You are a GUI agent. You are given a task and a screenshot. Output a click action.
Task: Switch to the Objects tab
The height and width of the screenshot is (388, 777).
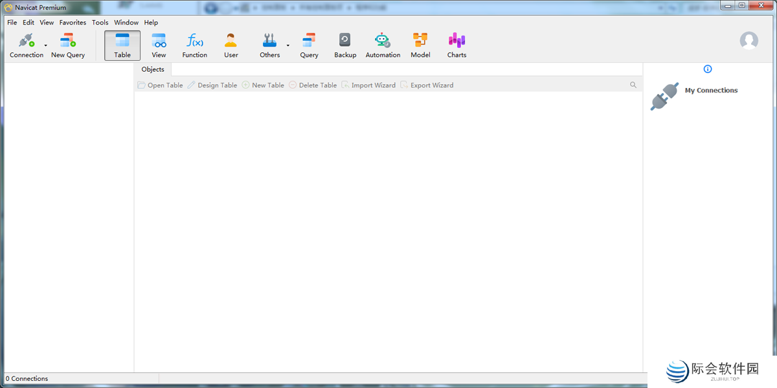tap(153, 69)
